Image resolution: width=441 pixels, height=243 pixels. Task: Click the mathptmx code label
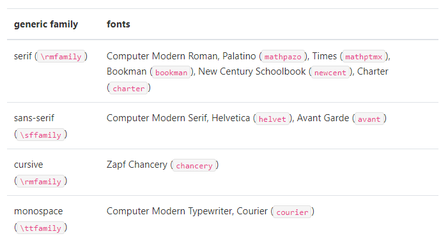(364, 56)
